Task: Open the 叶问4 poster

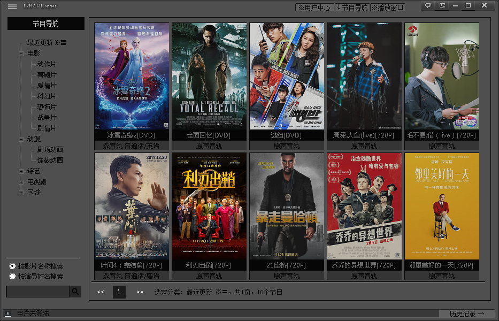Action: tap(132, 206)
